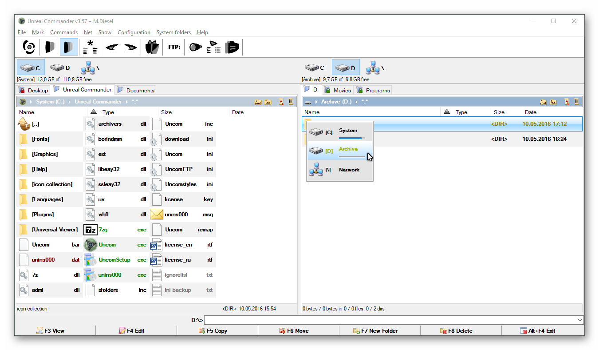
Task: Open favorites star icon in the System (C:) path bar
Action: 281,102
